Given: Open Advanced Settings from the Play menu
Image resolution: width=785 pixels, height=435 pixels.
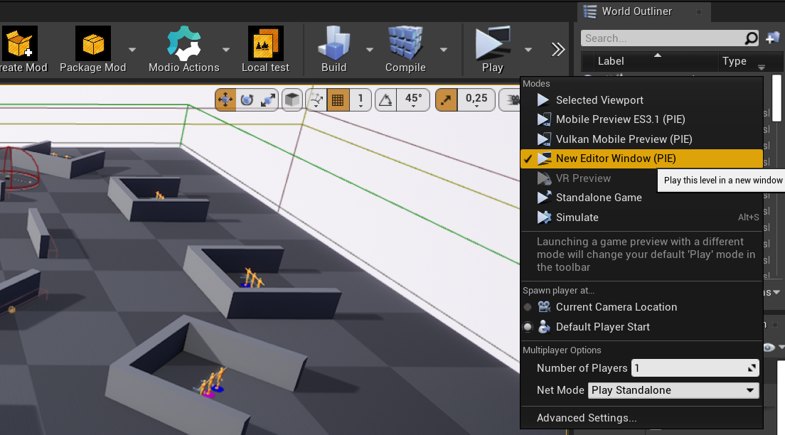Looking at the screenshot, I should [x=587, y=418].
